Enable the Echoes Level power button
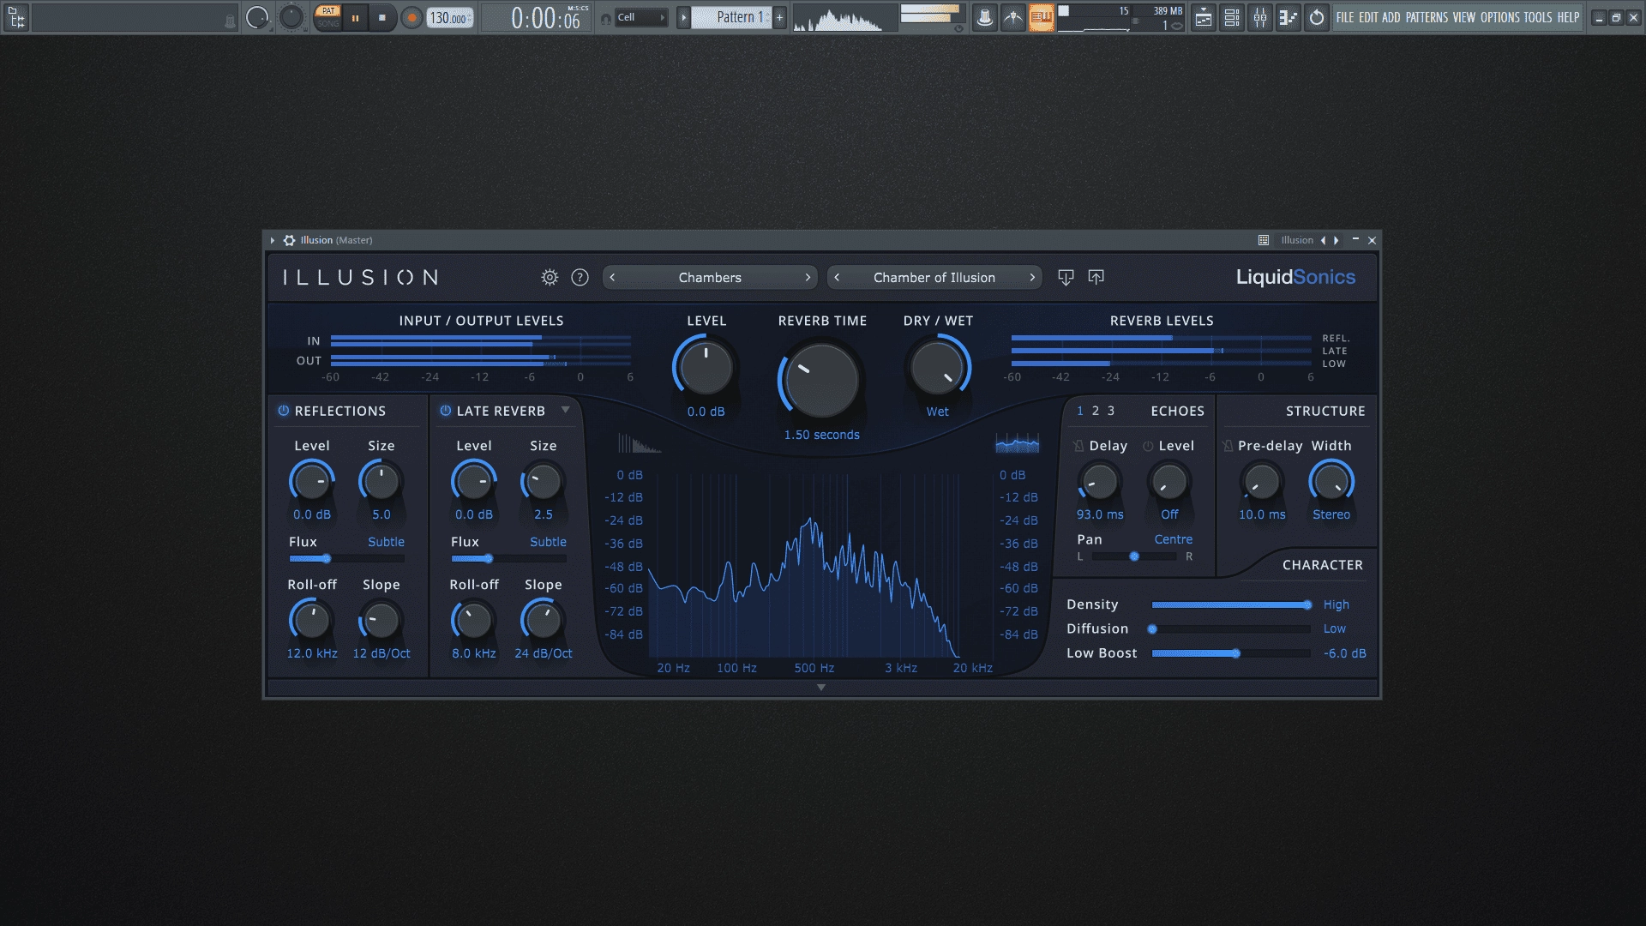 (x=1148, y=446)
